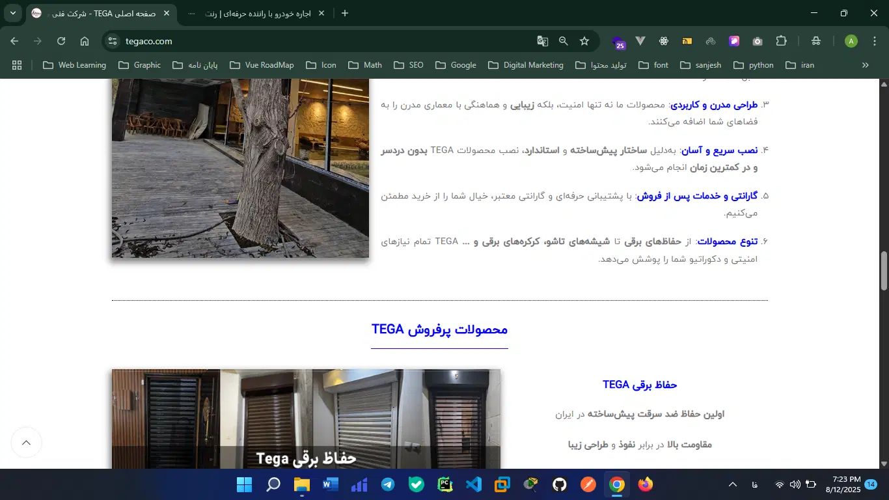
Task: Click the نصب سریع و آسان text
Action: tap(719, 150)
